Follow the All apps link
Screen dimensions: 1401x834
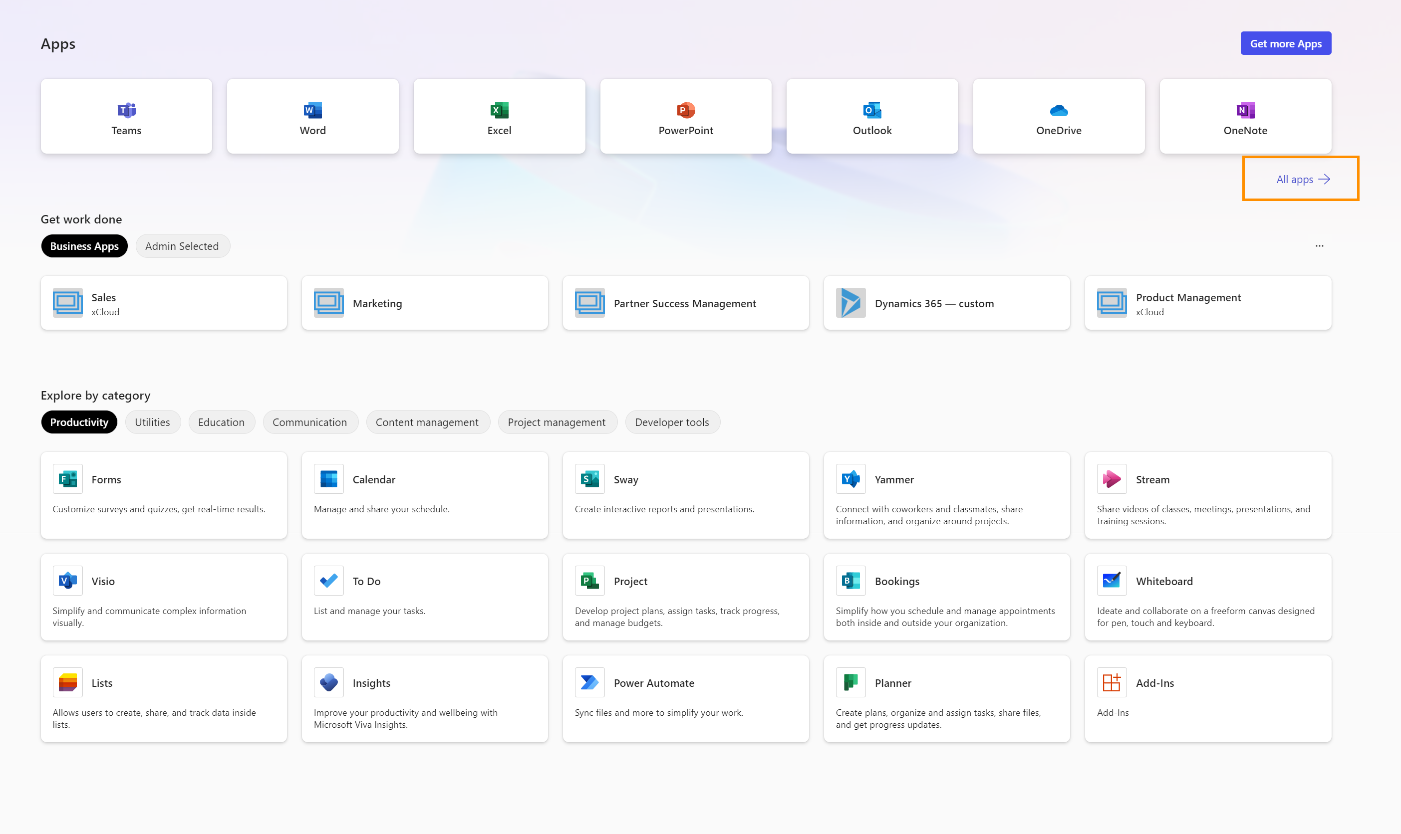click(x=1302, y=179)
